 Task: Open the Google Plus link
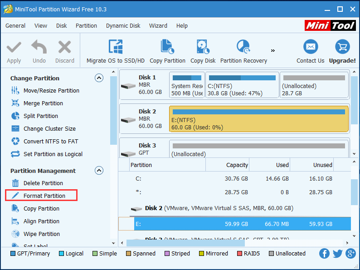pyautogui.click(x=351, y=254)
